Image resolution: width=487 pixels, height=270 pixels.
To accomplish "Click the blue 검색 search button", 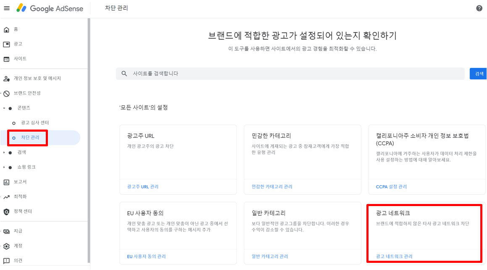I will (478, 73).
